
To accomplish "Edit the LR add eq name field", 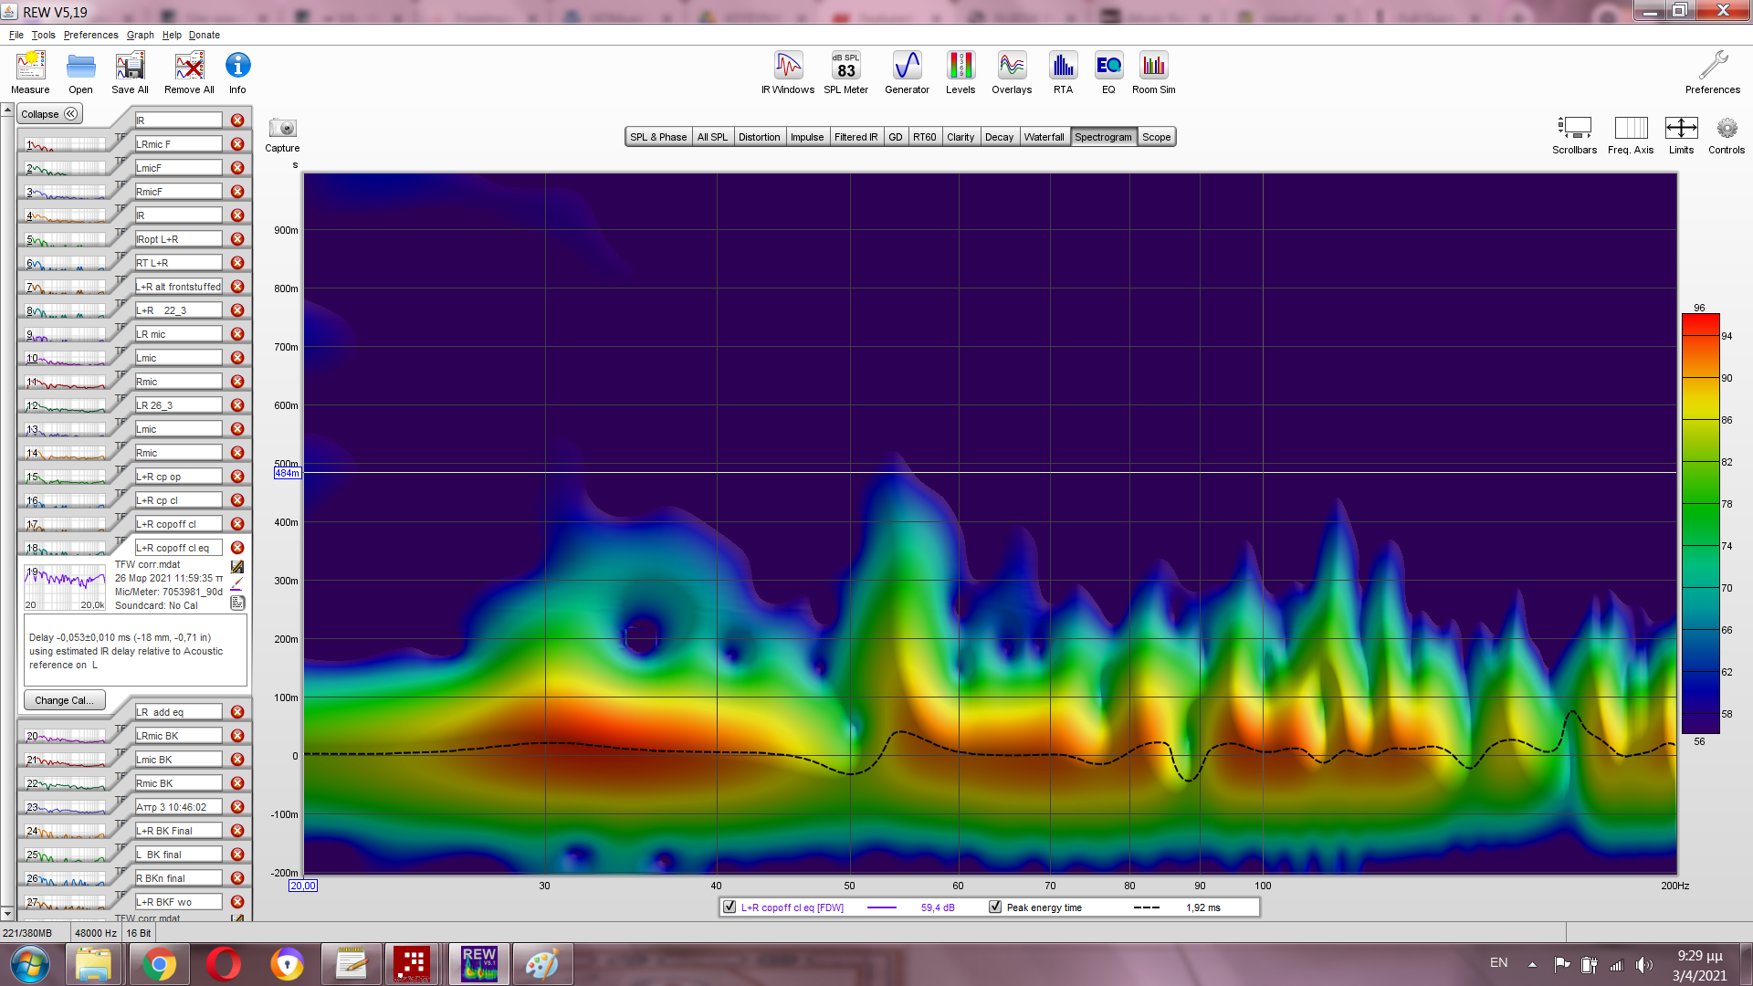I will click(x=178, y=712).
